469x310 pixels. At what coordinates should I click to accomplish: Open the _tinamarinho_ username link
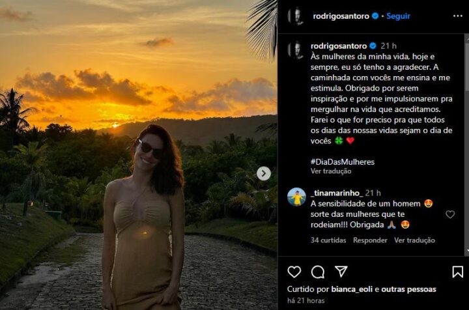(x=336, y=193)
